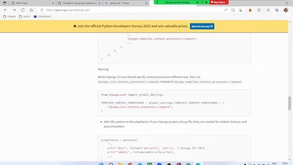Close the Main Page tab
Image resolution: width=293 pixels, height=165 pixels.
pos(53,3)
